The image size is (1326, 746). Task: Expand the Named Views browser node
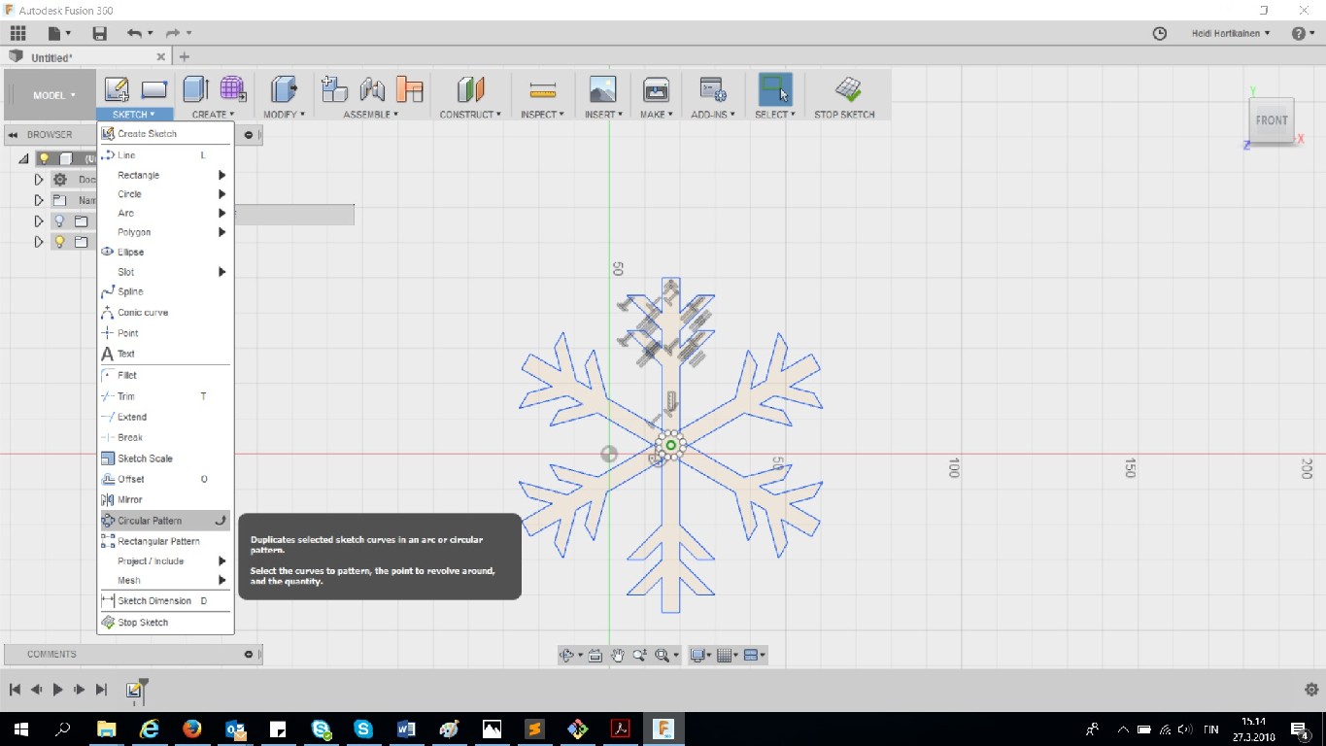pos(39,200)
